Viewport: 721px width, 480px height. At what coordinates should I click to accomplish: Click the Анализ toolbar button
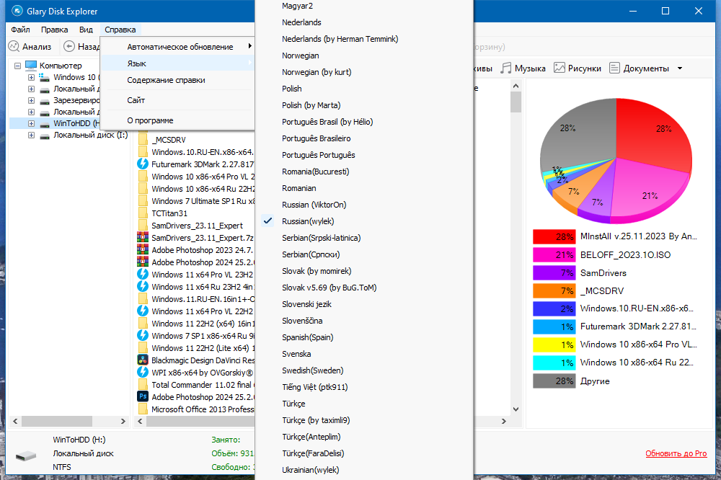click(x=30, y=46)
